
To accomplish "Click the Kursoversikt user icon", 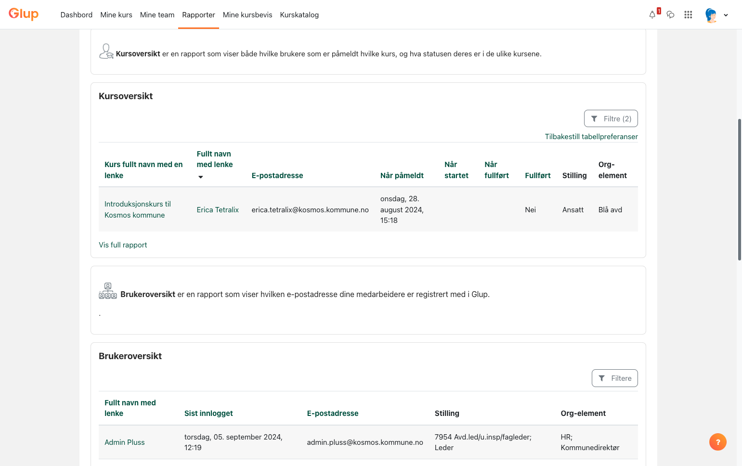I will pos(106,51).
